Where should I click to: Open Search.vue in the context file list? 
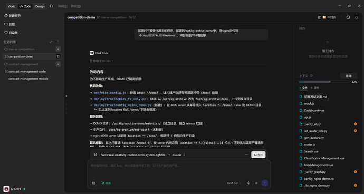tap(311, 151)
